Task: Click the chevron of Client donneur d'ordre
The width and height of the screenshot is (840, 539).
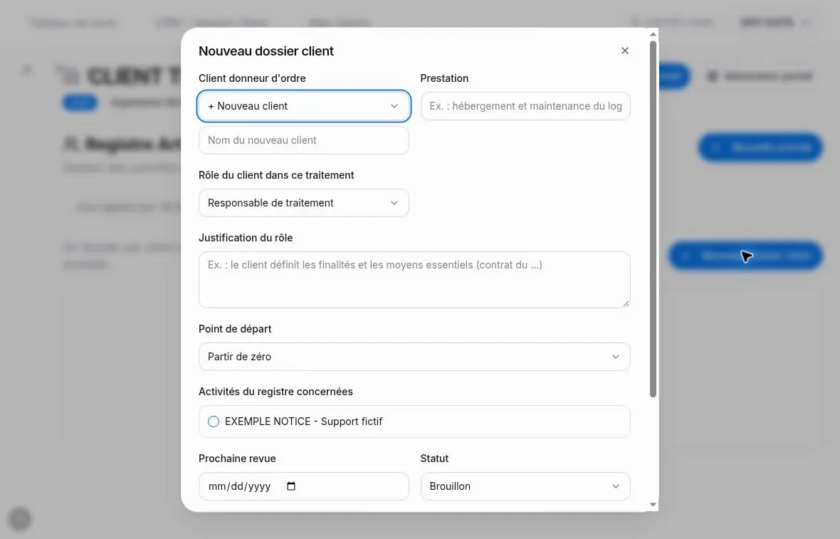Action: [x=394, y=106]
